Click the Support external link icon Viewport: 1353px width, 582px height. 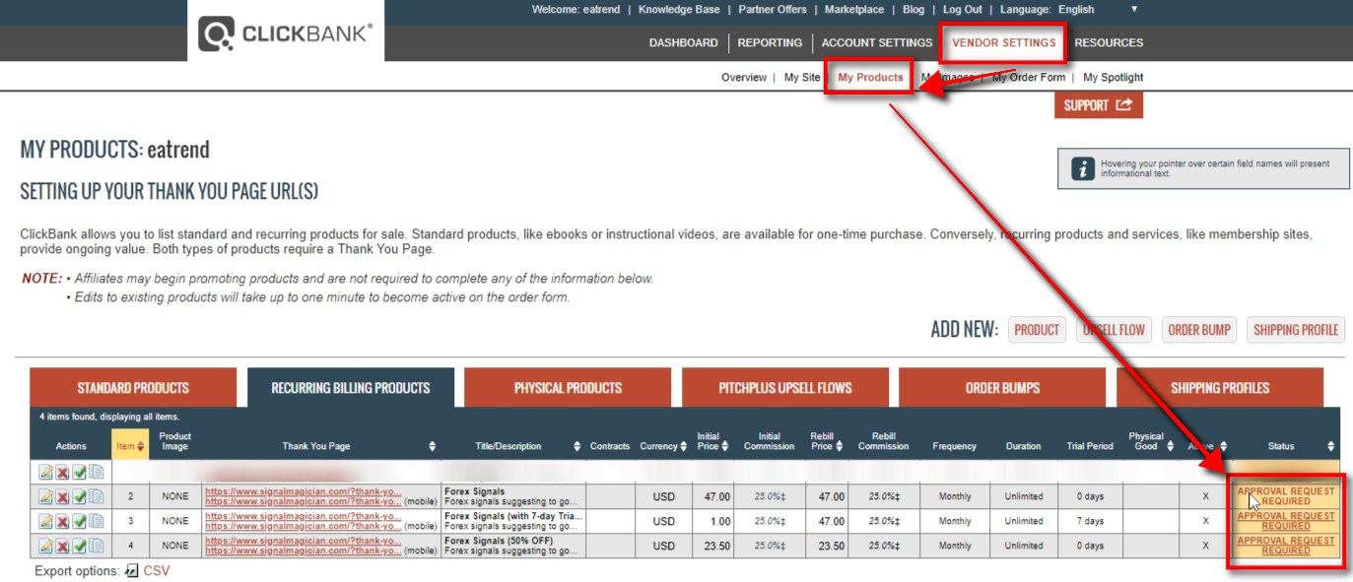click(x=1123, y=105)
